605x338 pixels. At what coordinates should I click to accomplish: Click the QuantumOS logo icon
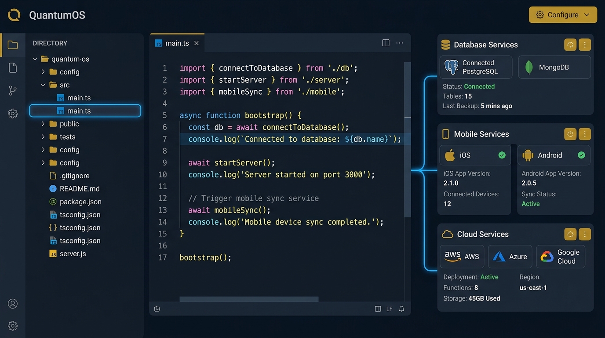(x=14, y=15)
